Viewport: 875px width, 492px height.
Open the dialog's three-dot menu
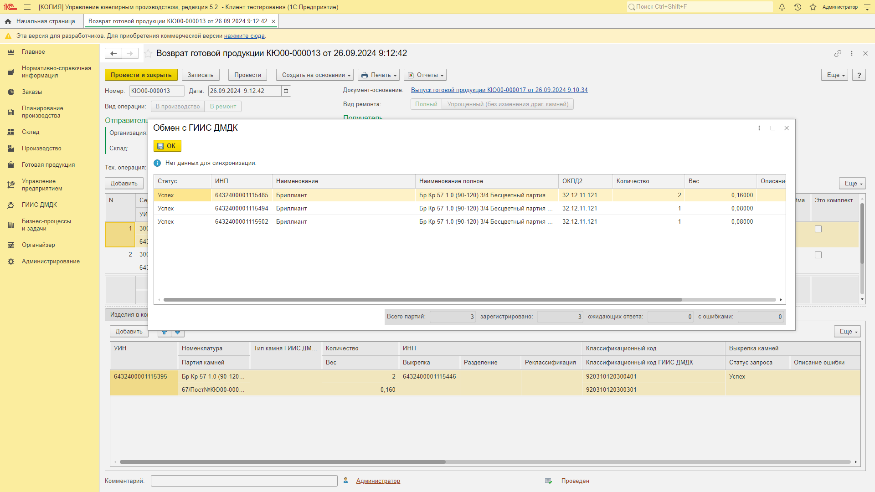759,128
